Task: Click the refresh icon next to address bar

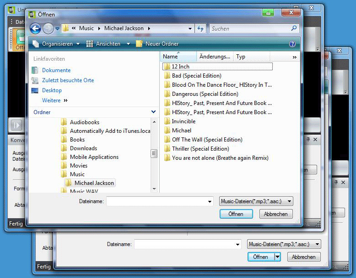Action: click(x=200, y=29)
